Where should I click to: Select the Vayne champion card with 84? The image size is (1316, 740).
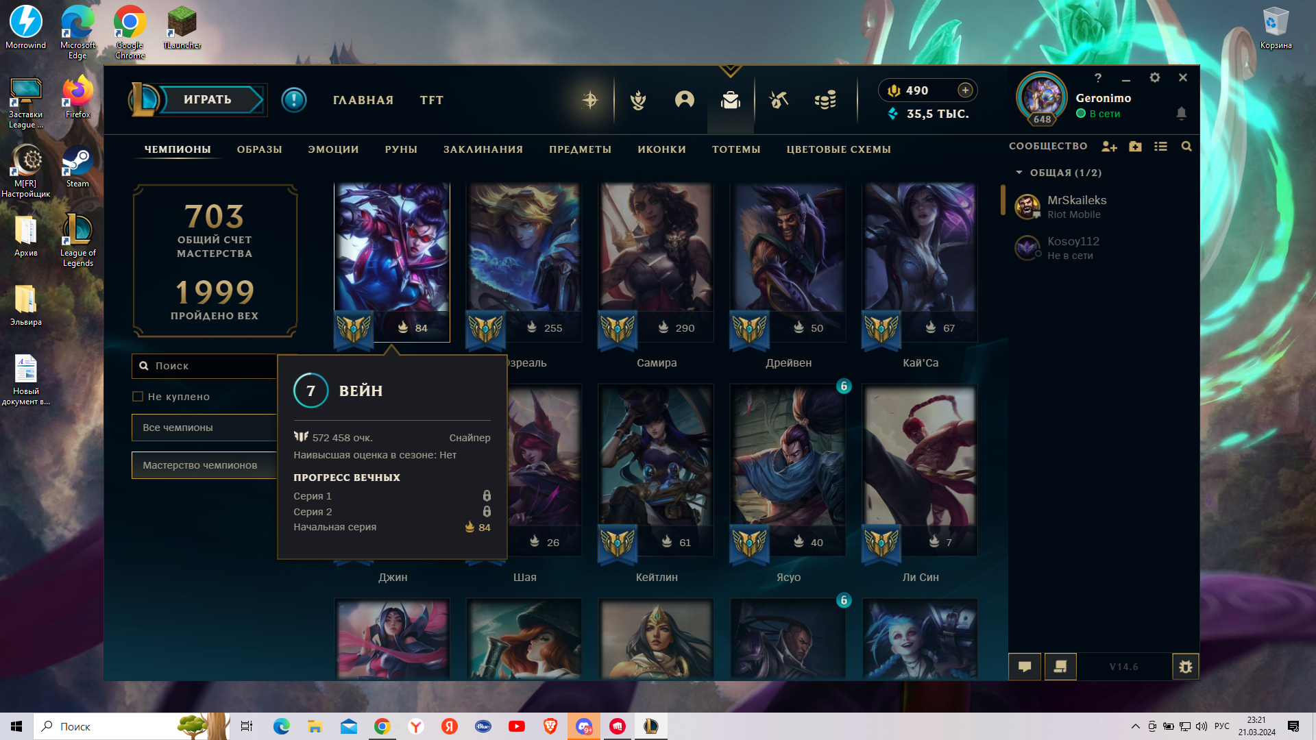392,262
